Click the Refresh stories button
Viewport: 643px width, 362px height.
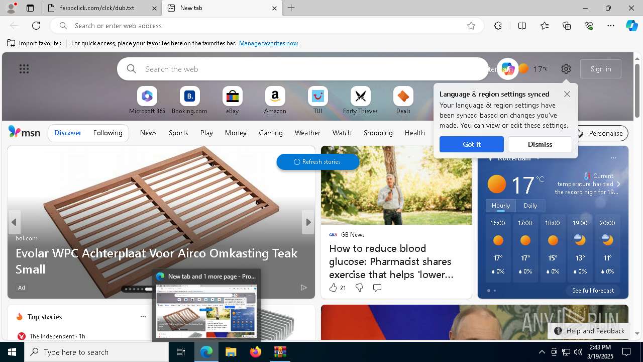click(x=317, y=162)
